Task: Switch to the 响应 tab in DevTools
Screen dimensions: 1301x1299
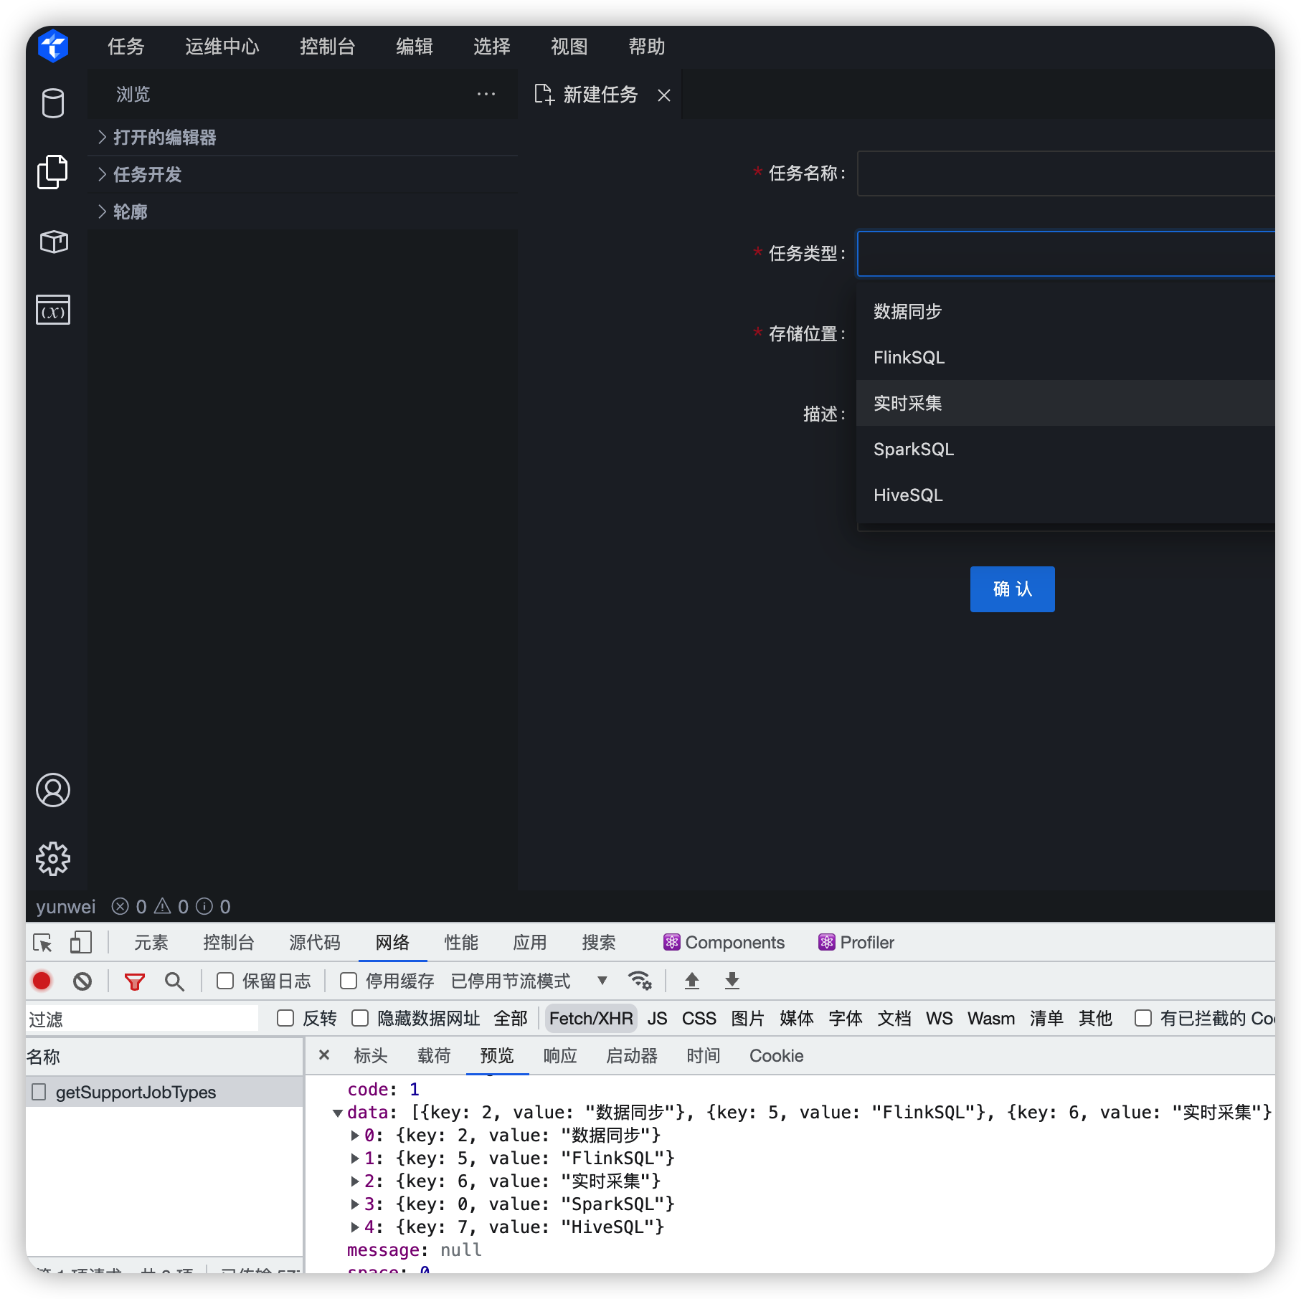Action: [x=559, y=1055]
